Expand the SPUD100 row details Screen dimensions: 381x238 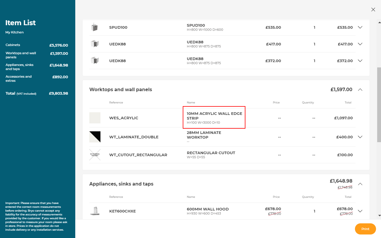360,28
